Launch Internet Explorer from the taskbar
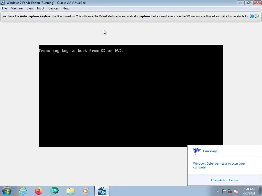Viewport: 262px width, 196px height. coord(23,191)
